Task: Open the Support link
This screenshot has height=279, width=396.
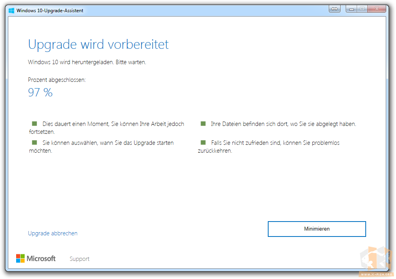Action: (x=79, y=259)
